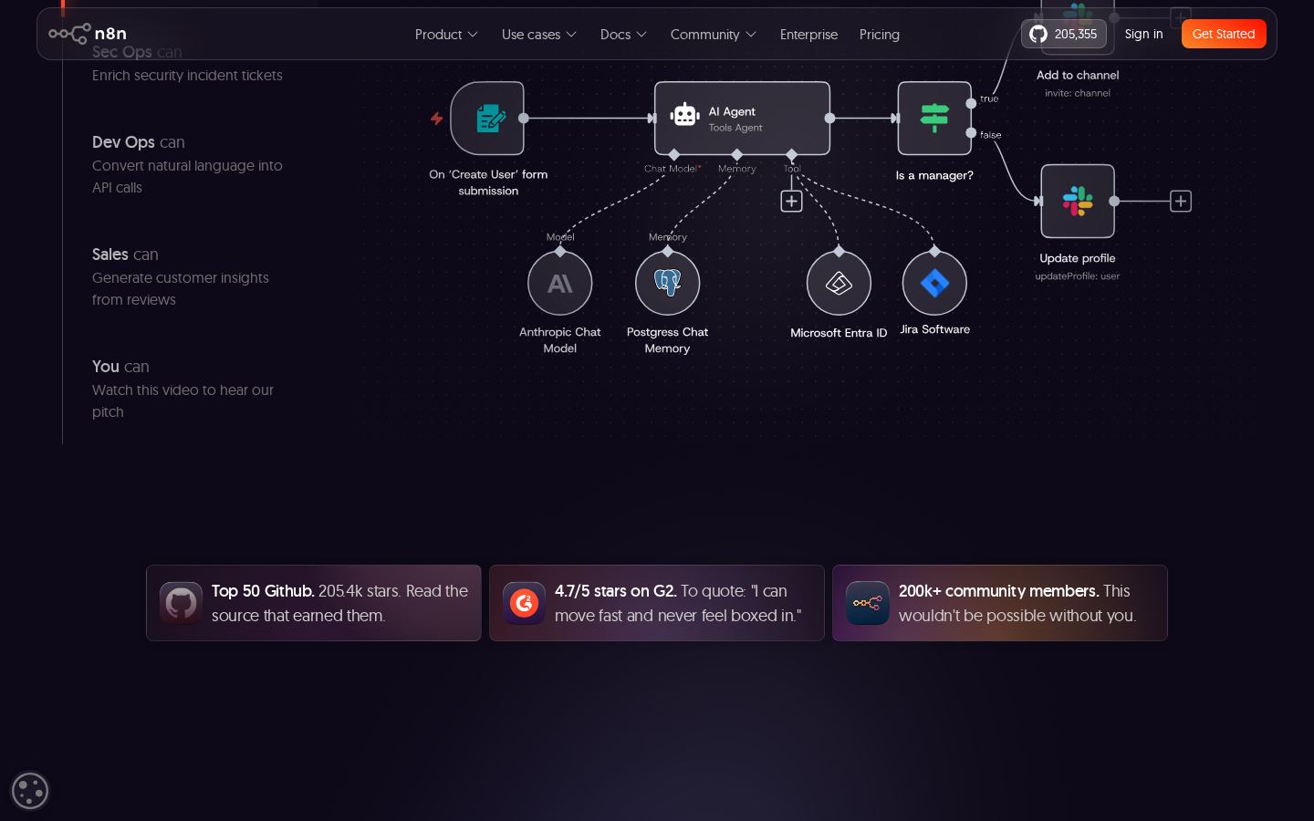Viewport: 1314px width, 821px height.
Task: Click the Get Started button
Action: 1224,34
